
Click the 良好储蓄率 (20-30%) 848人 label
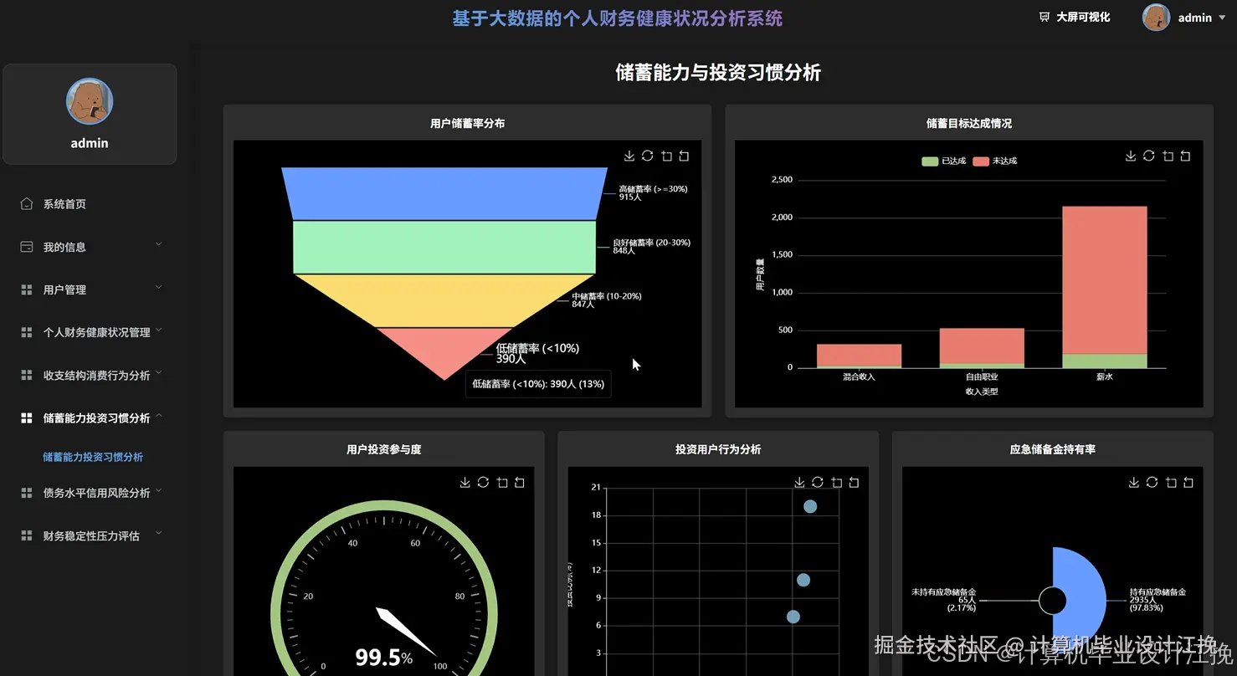tap(651, 246)
